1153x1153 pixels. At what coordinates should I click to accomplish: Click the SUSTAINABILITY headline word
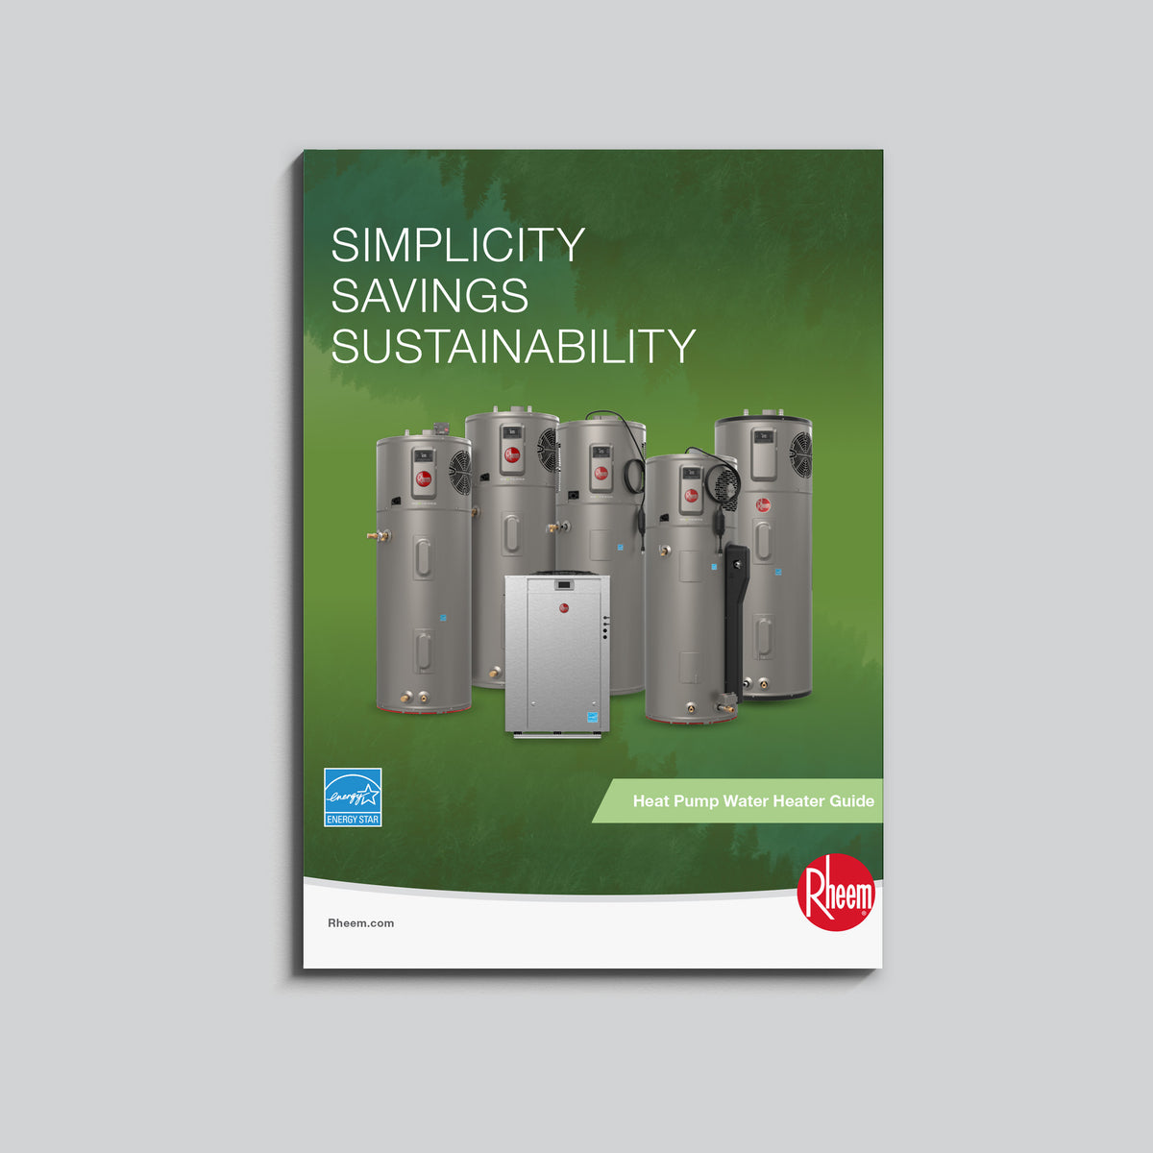pos(513,346)
